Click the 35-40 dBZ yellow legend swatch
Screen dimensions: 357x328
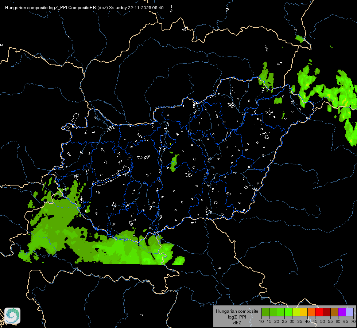click(x=304, y=312)
